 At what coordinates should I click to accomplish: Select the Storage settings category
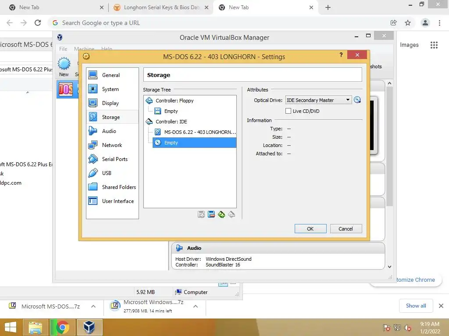112,117
